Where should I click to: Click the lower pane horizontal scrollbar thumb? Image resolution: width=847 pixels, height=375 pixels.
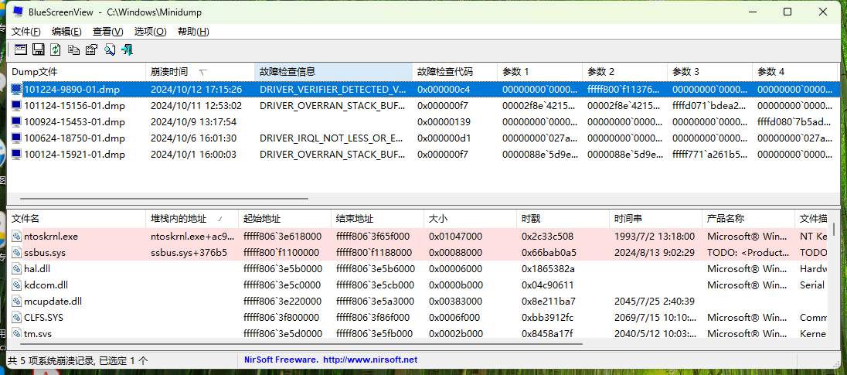coord(302,343)
